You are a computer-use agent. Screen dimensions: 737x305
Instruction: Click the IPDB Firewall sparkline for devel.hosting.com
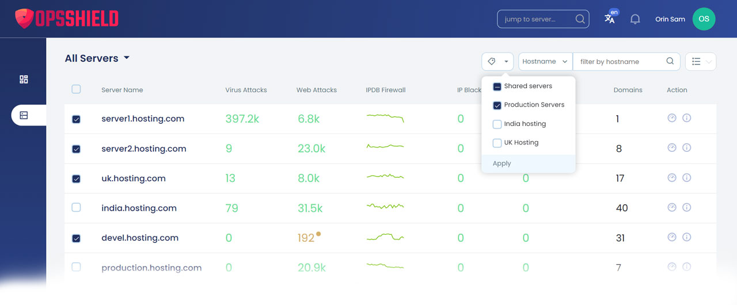[385, 237]
